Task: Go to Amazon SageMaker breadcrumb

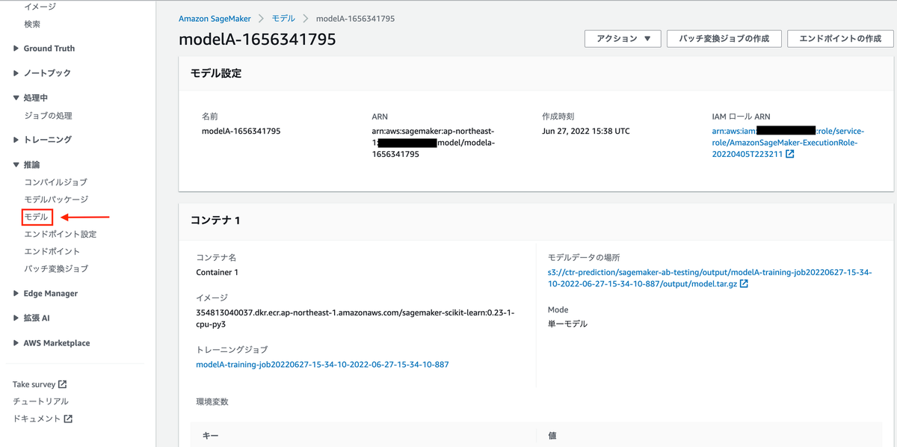Action: pos(215,19)
